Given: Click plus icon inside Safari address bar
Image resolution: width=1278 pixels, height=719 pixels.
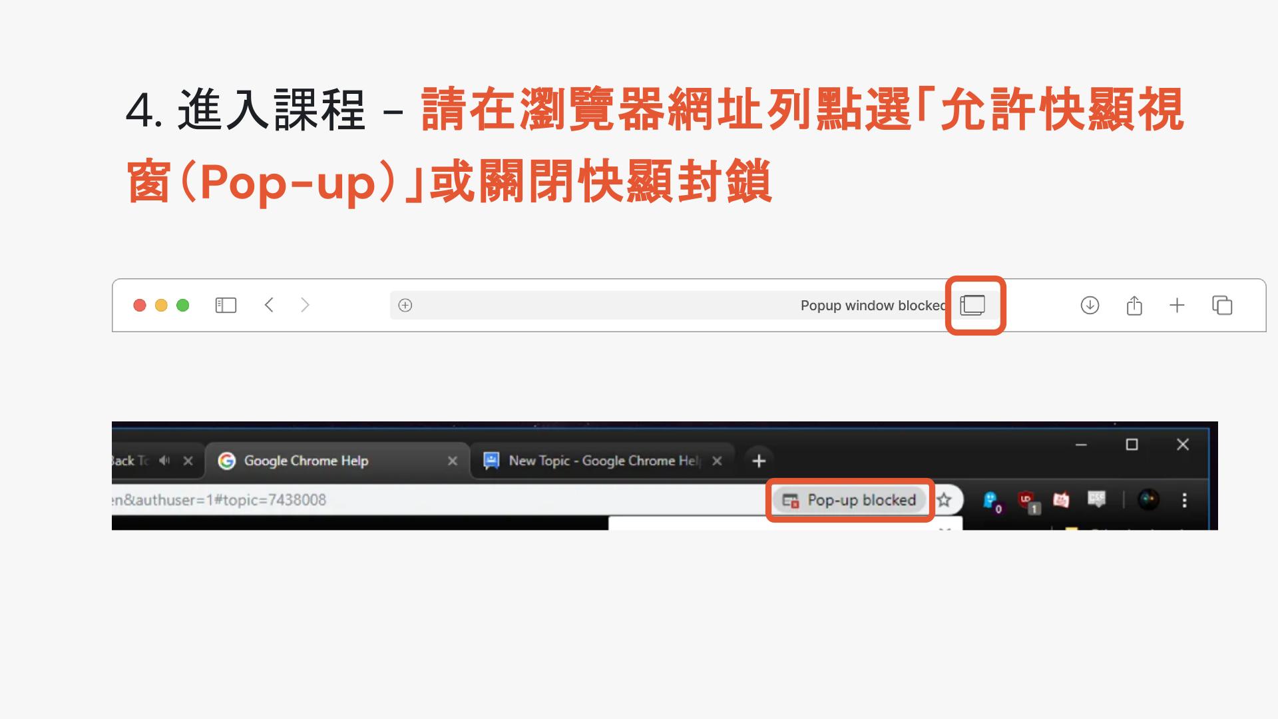Looking at the screenshot, I should pos(405,305).
